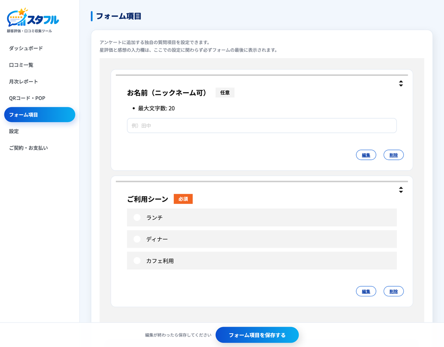Click the 必須 badge

pyautogui.click(x=183, y=199)
